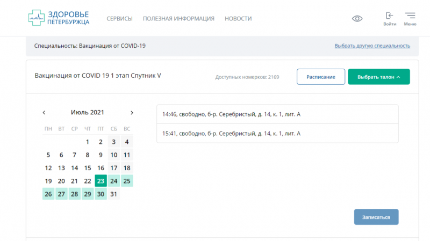Go to previous month arrow
Screen dimensions: 430x241
click(x=44, y=113)
